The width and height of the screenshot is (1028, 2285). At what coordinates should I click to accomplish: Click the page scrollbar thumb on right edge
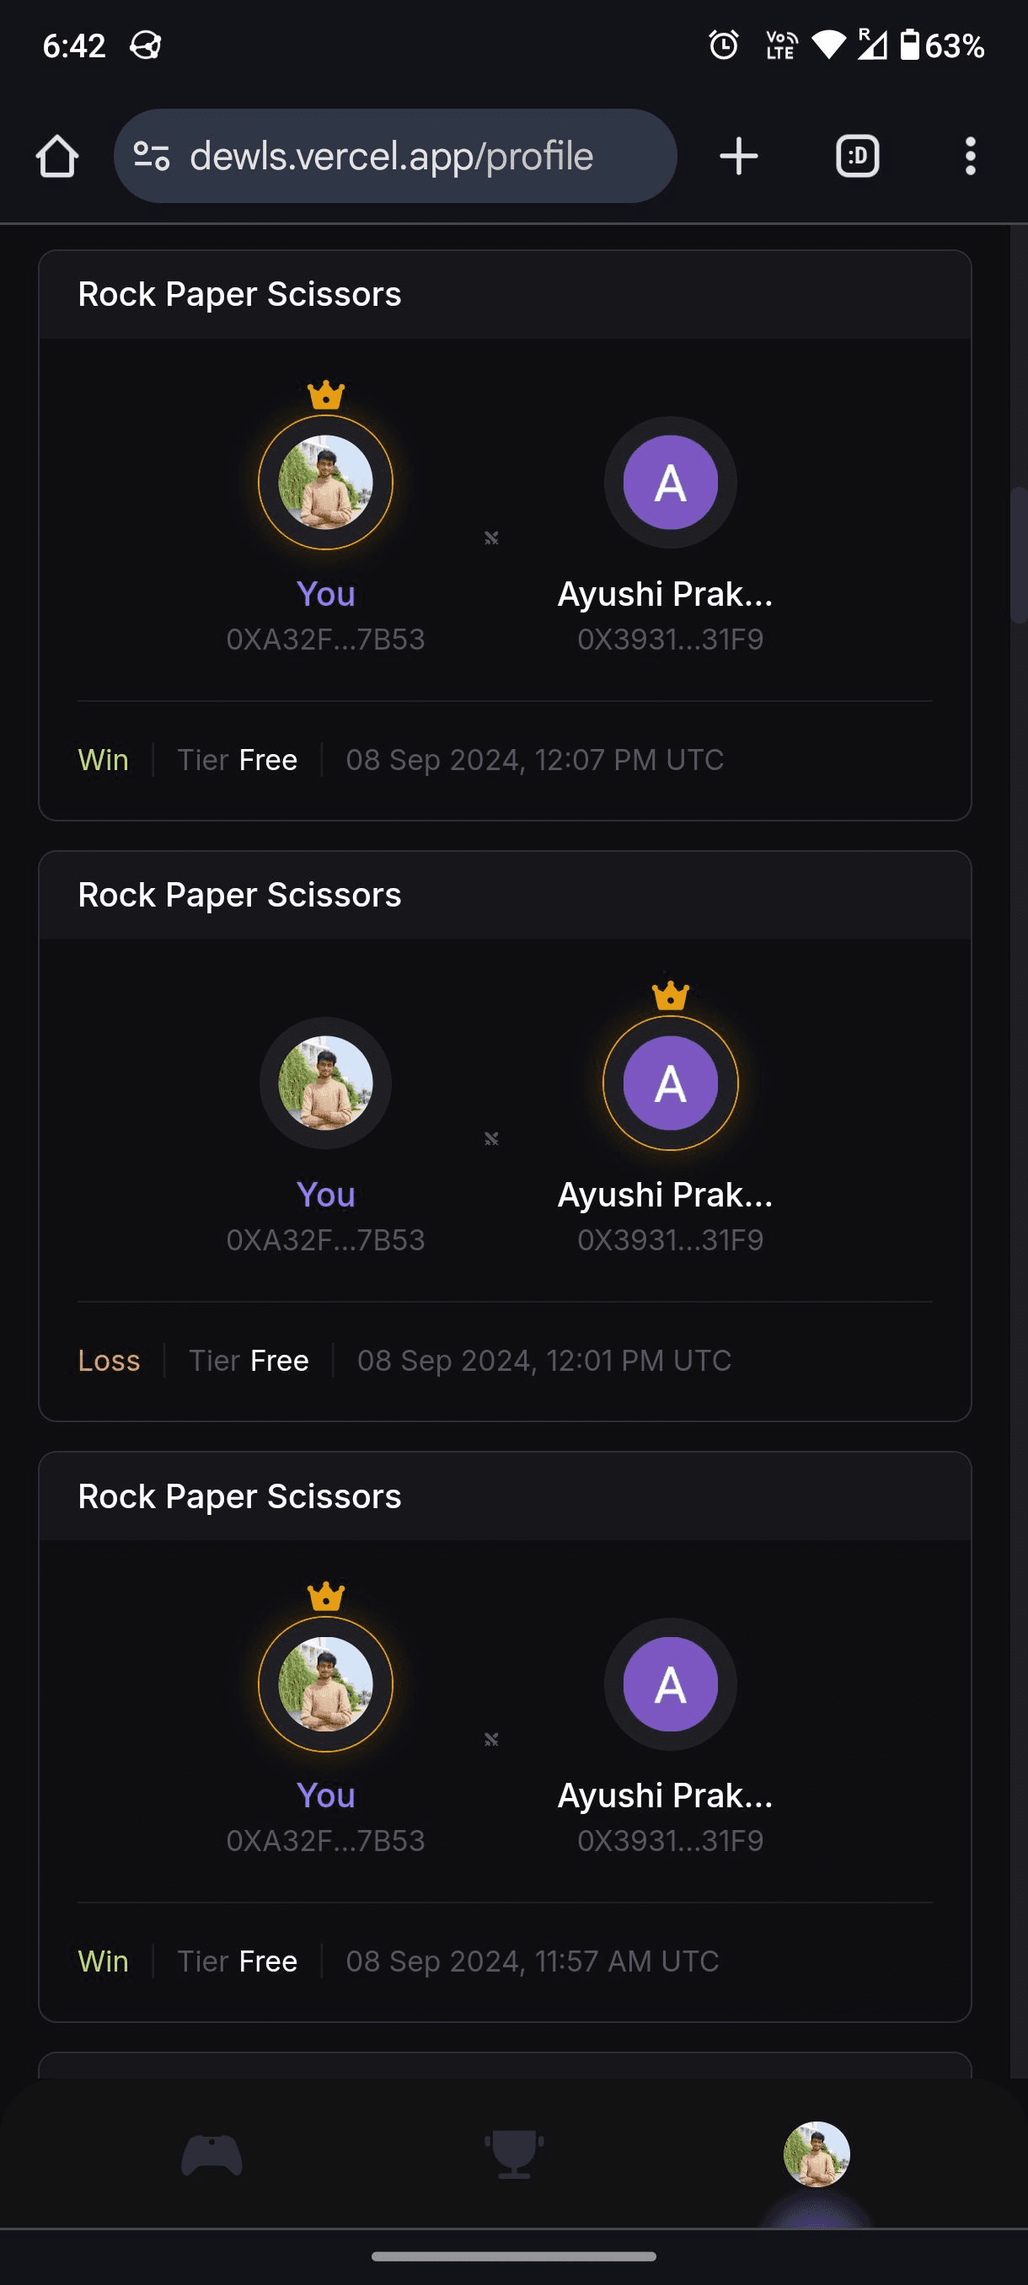(x=1018, y=554)
